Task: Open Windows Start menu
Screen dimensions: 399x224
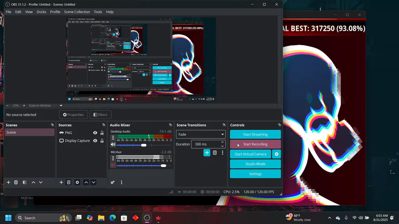Action: tap(8, 218)
